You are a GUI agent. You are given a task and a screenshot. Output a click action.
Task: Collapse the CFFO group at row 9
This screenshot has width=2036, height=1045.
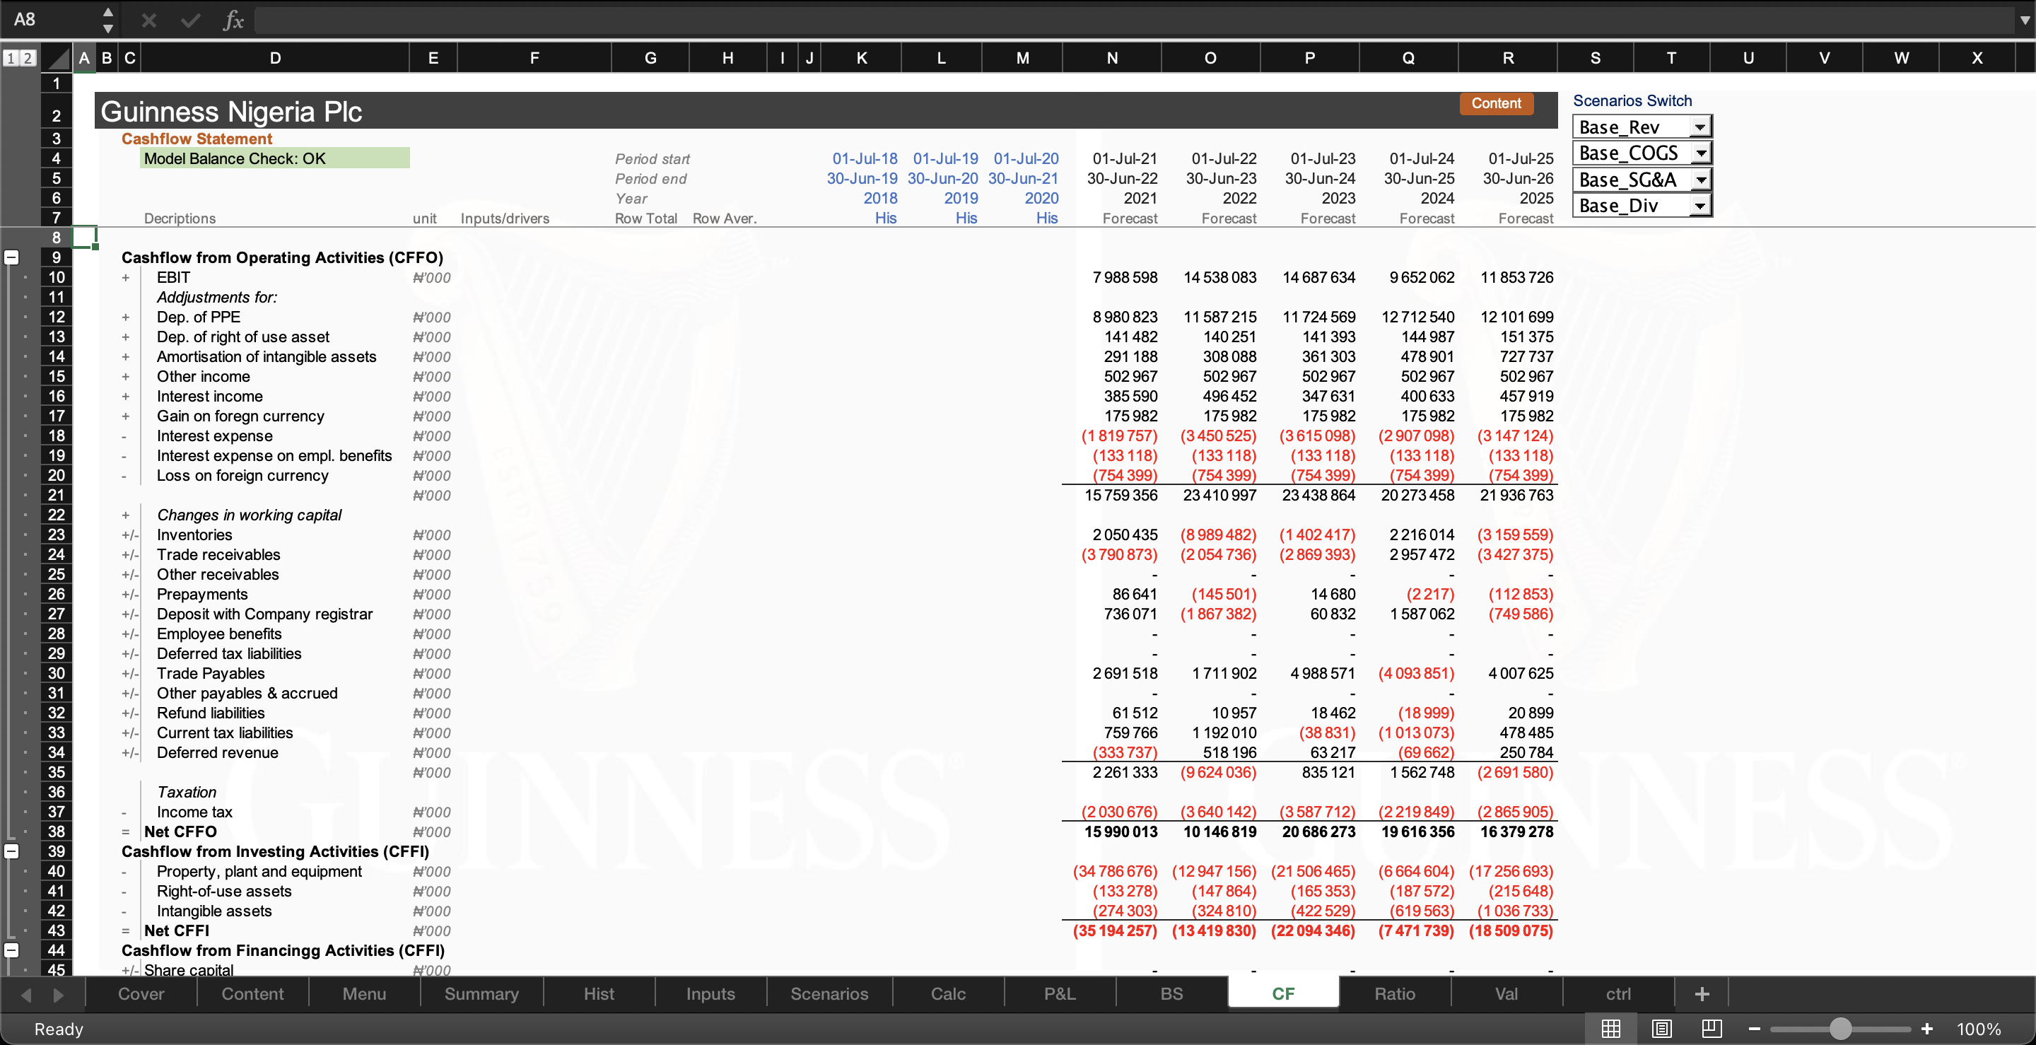click(x=11, y=257)
